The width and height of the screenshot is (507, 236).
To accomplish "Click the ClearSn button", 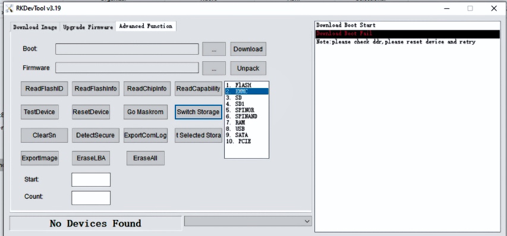I will coord(45,135).
